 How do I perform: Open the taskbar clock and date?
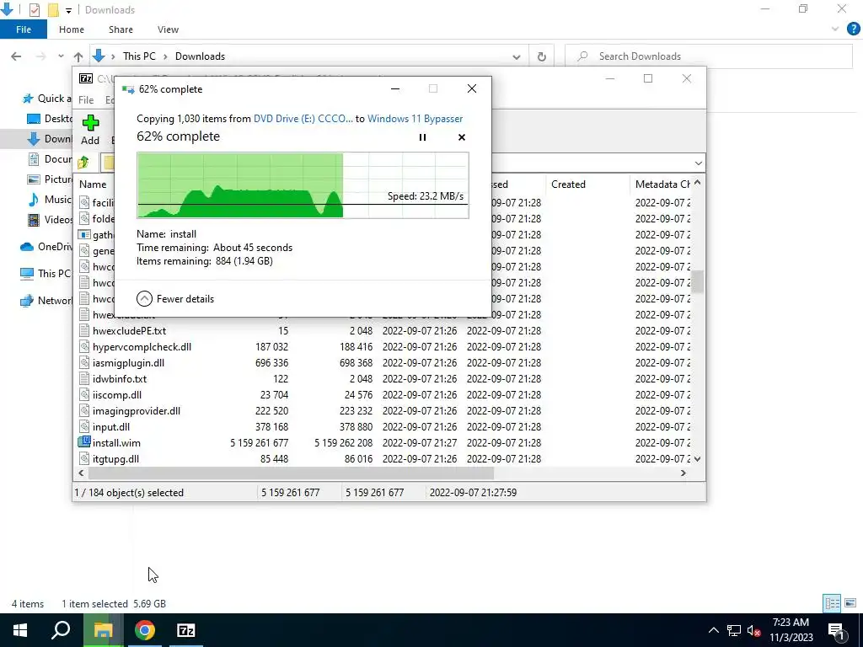point(791,630)
